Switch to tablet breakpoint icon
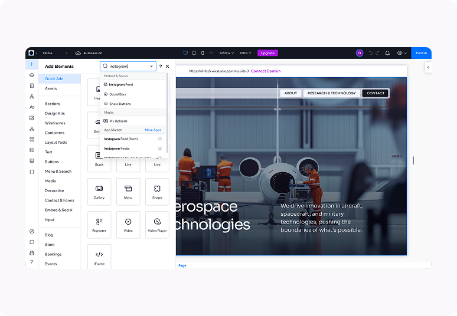The width and height of the screenshot is (457, 316). click(x=194, y=53)
